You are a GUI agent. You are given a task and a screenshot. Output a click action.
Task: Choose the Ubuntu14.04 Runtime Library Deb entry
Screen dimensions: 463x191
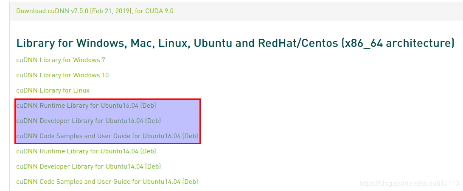pyautogui.click(x=86, y=151)
